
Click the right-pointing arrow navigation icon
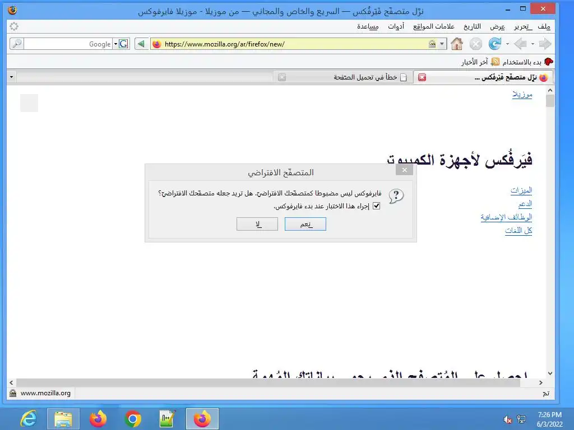(545, 44)
